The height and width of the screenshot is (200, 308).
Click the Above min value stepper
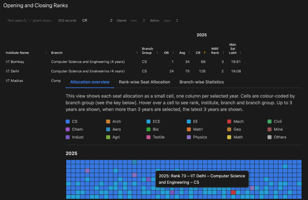pos(144,21)
